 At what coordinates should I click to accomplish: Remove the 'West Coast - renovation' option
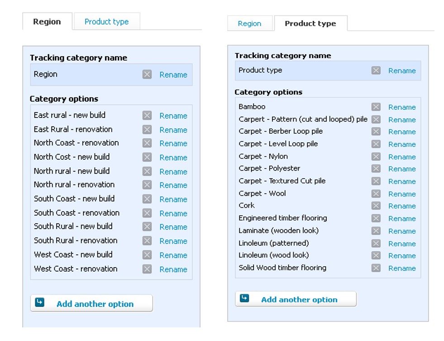[147, 269]
